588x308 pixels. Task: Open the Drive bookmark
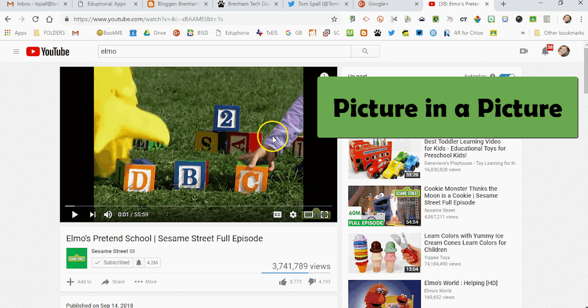155,33
